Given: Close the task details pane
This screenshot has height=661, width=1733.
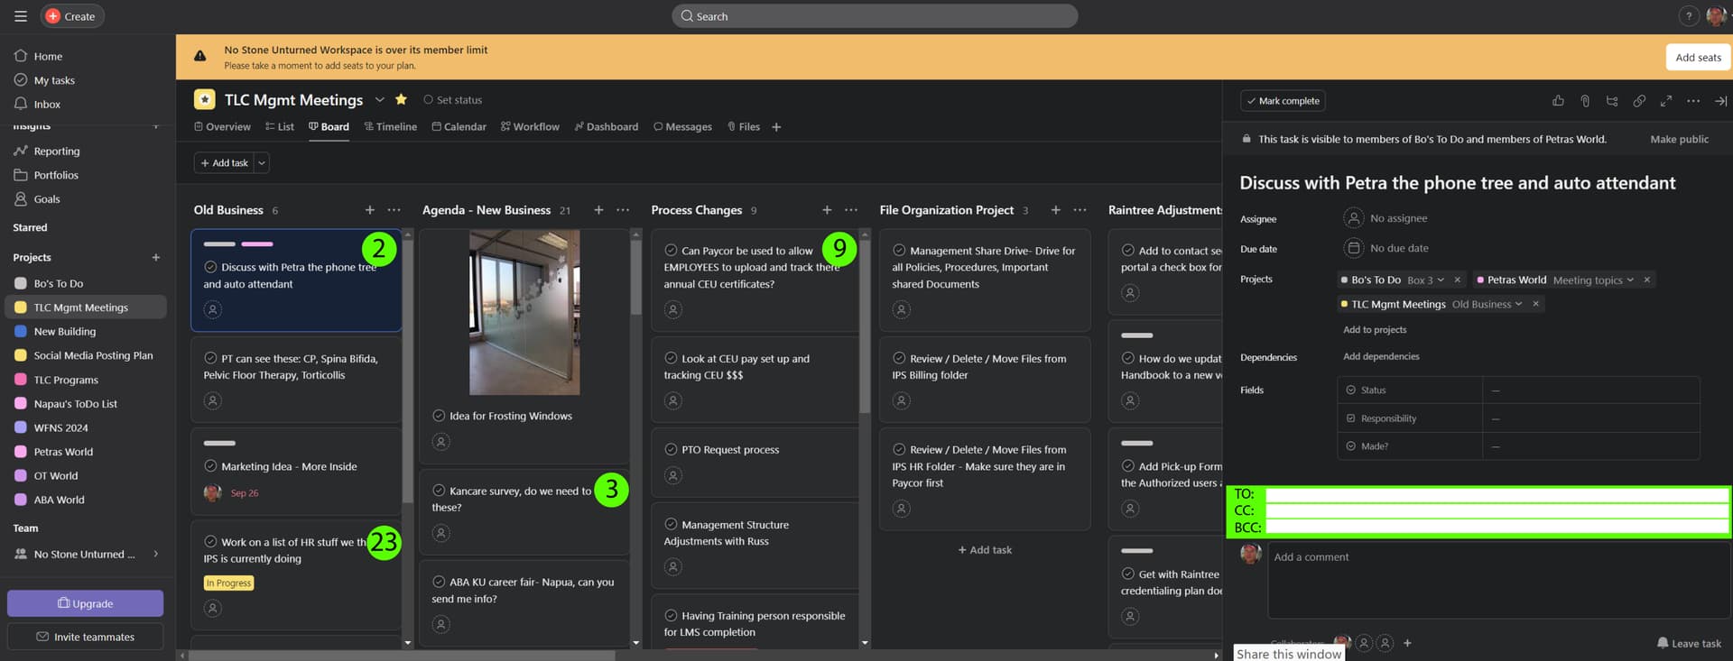Looking at the screenshot, I should click(1720, 101).
